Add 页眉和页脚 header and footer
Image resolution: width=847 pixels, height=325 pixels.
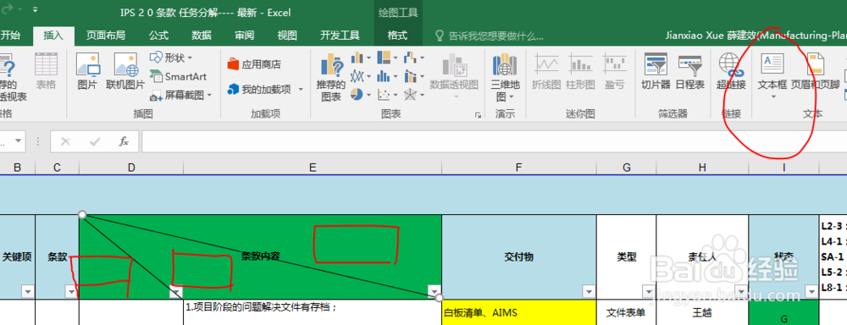pos(815,71)
